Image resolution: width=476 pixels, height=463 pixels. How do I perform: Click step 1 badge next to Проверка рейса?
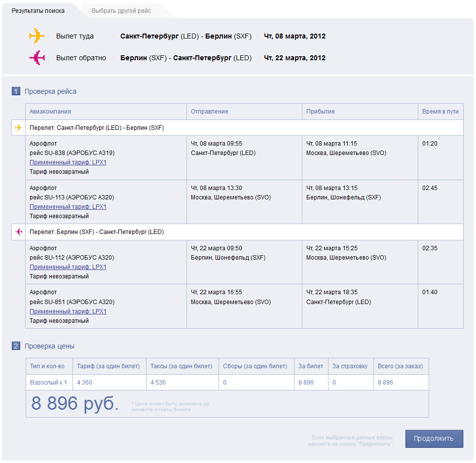(16, 91)
